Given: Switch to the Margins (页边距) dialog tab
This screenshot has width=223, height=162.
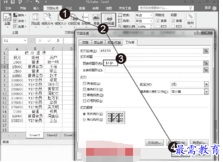Looking at the screenshot, I should point(98,42).
